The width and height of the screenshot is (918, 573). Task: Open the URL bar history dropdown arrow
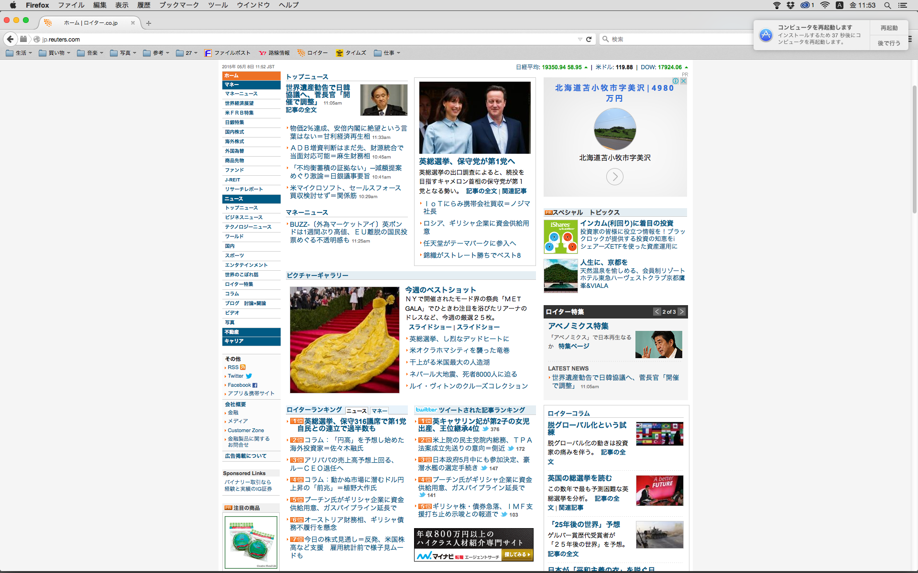click(x=580, y=39)
